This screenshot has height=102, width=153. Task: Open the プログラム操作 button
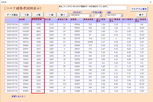point(139,9)
